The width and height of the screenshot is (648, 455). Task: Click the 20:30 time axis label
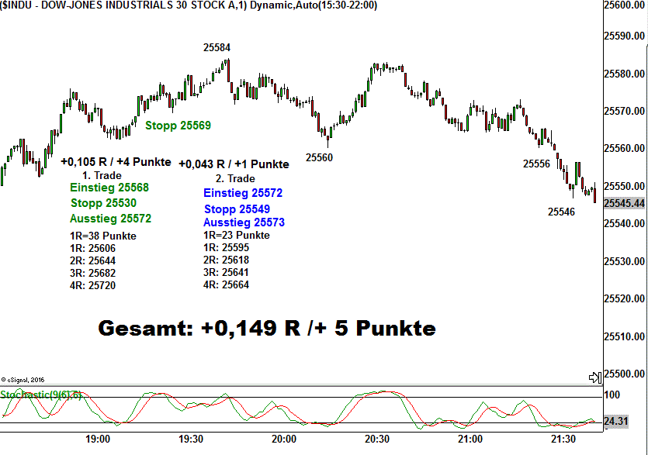click(377, 439)
